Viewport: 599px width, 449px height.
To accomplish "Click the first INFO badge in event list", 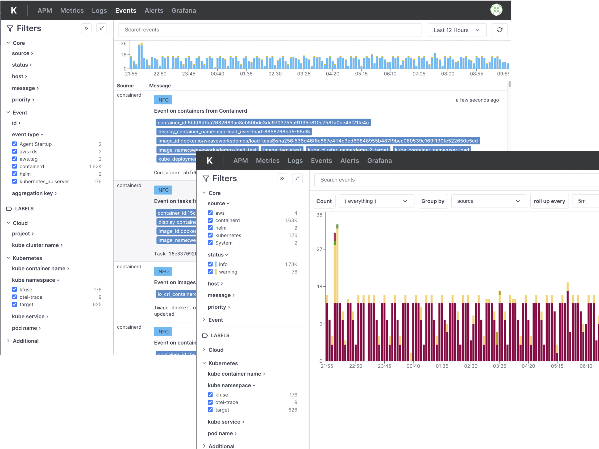I will [163, 100].
